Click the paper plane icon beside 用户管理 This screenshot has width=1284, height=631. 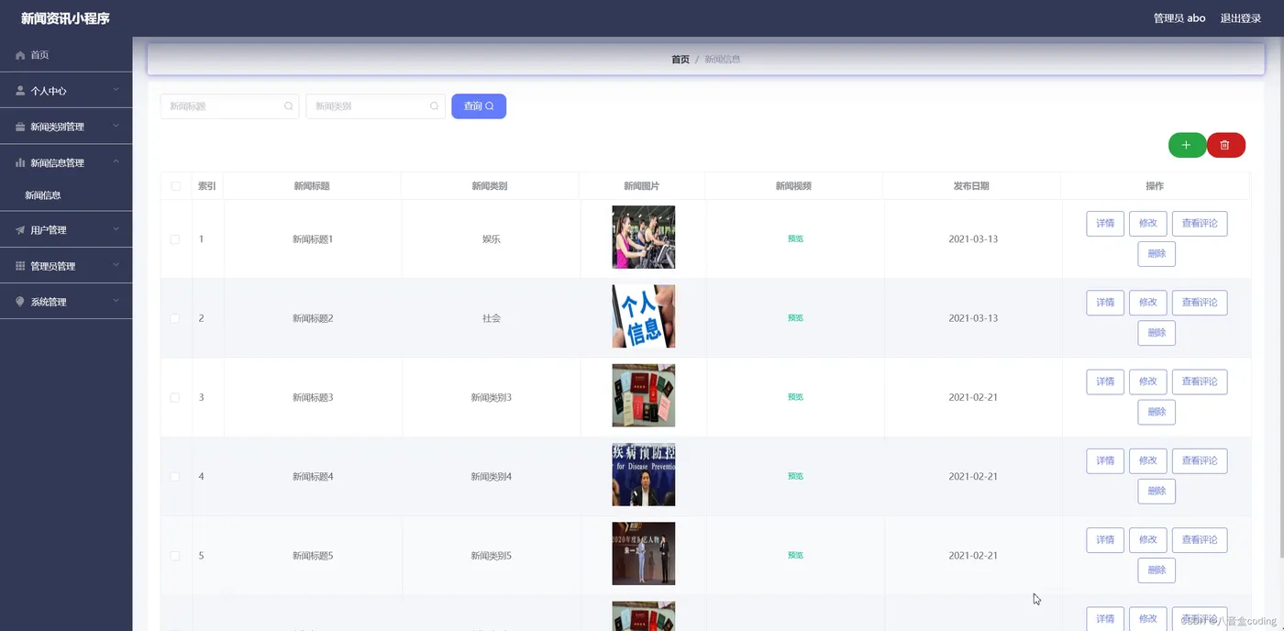[20, 230]
